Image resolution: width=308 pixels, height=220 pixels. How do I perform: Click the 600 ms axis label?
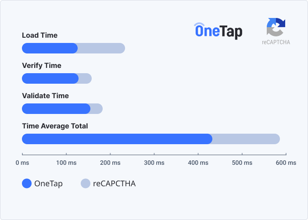(286, 163)
